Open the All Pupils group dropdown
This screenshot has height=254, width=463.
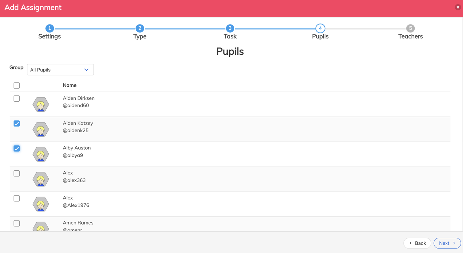coord(60,70)
